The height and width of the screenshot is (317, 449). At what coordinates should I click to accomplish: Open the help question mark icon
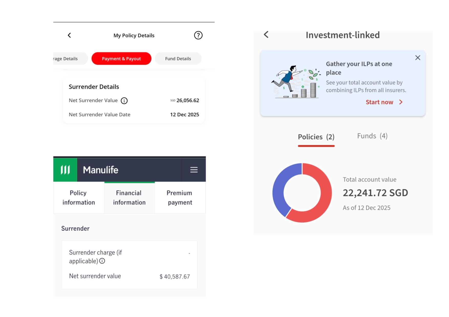click(x=198, y=35)
